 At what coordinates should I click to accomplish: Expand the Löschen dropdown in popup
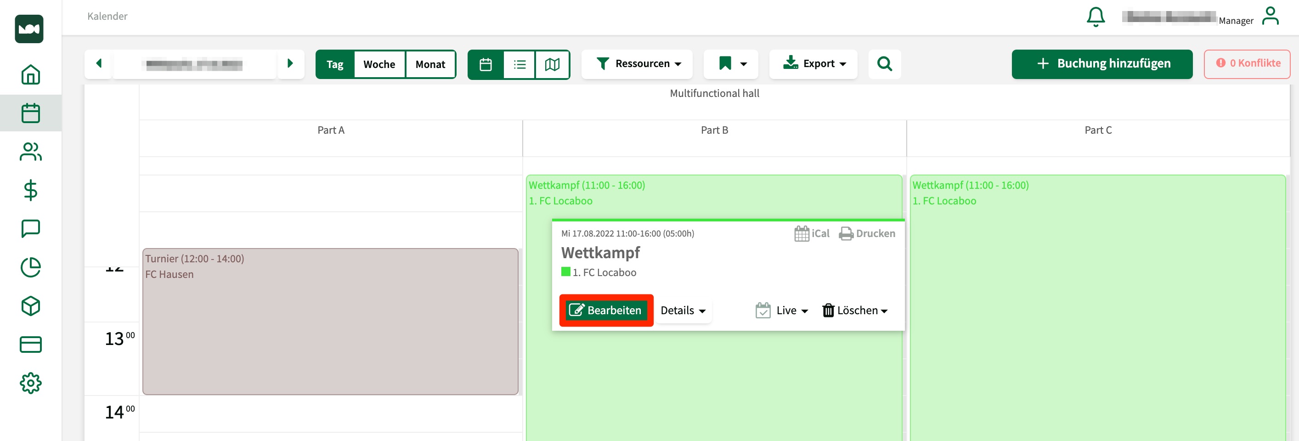pyautogui.click(x=855, y=311)
